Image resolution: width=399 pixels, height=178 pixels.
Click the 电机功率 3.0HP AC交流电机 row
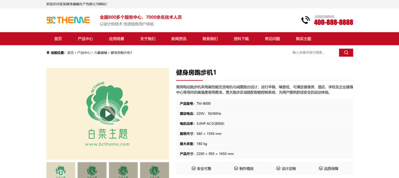pyautogui.click(x=265, y=124)
